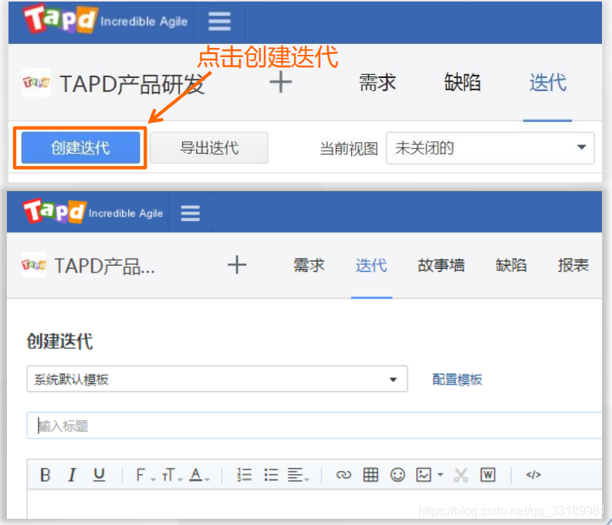Open the font family F dropdown
Screen dimensions: 612x525
tap(145, 475)
